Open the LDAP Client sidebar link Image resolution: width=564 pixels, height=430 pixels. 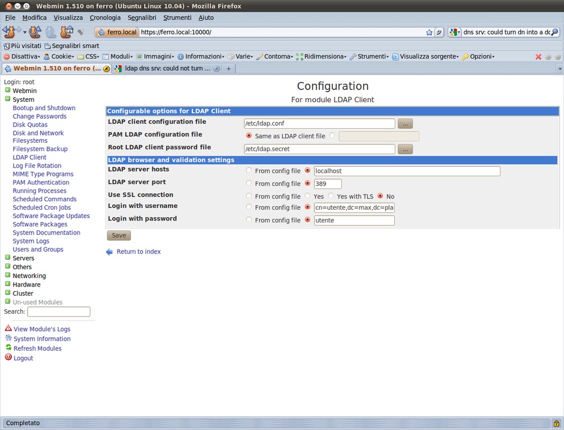pos(29,157)
